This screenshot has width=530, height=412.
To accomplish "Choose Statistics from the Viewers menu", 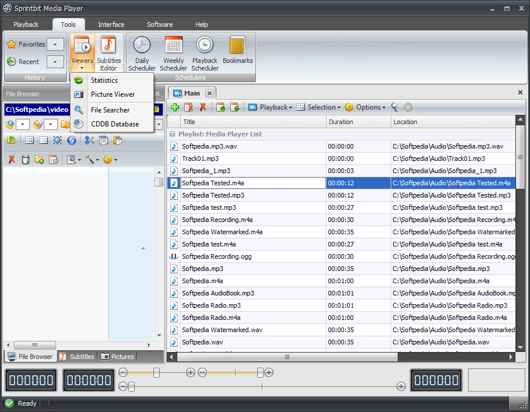I will pyautogui.click(x=112, y=80).
